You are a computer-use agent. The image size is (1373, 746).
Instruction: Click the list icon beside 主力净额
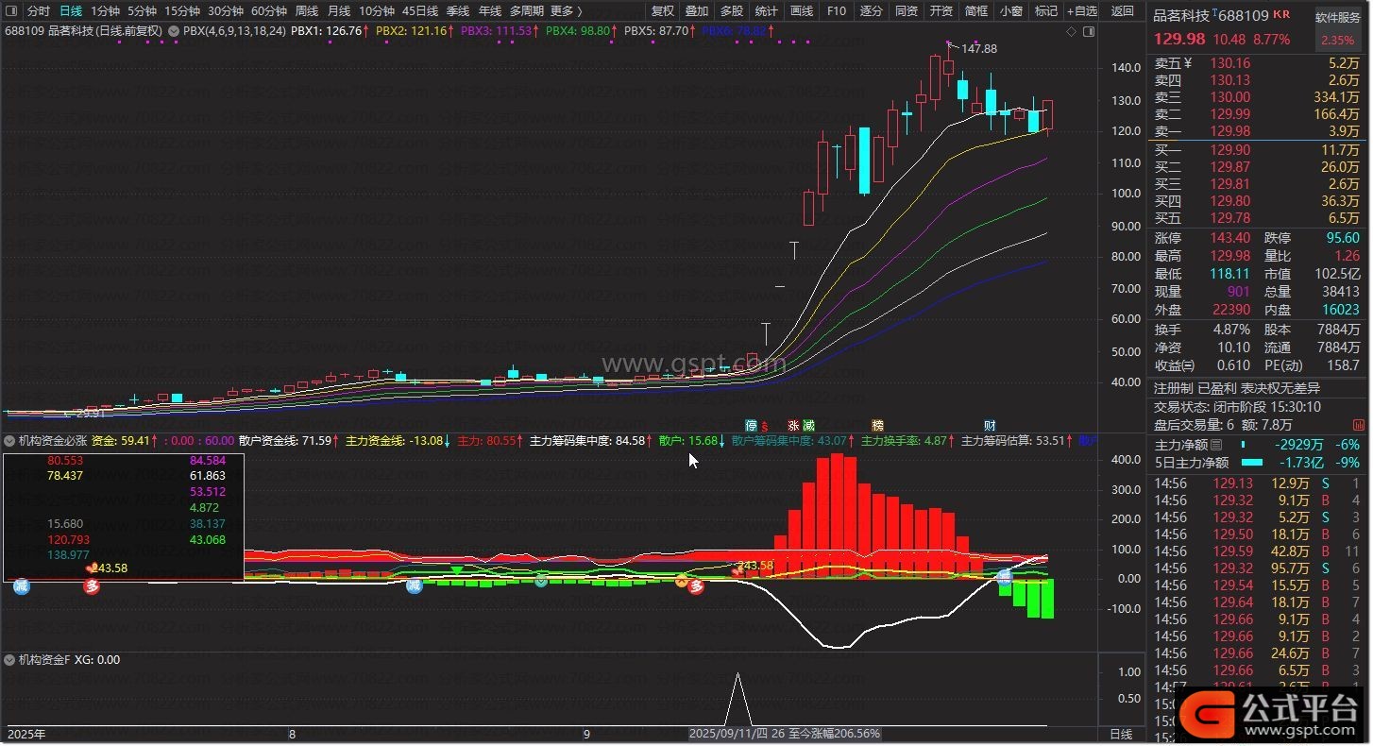click(1216, 445)
